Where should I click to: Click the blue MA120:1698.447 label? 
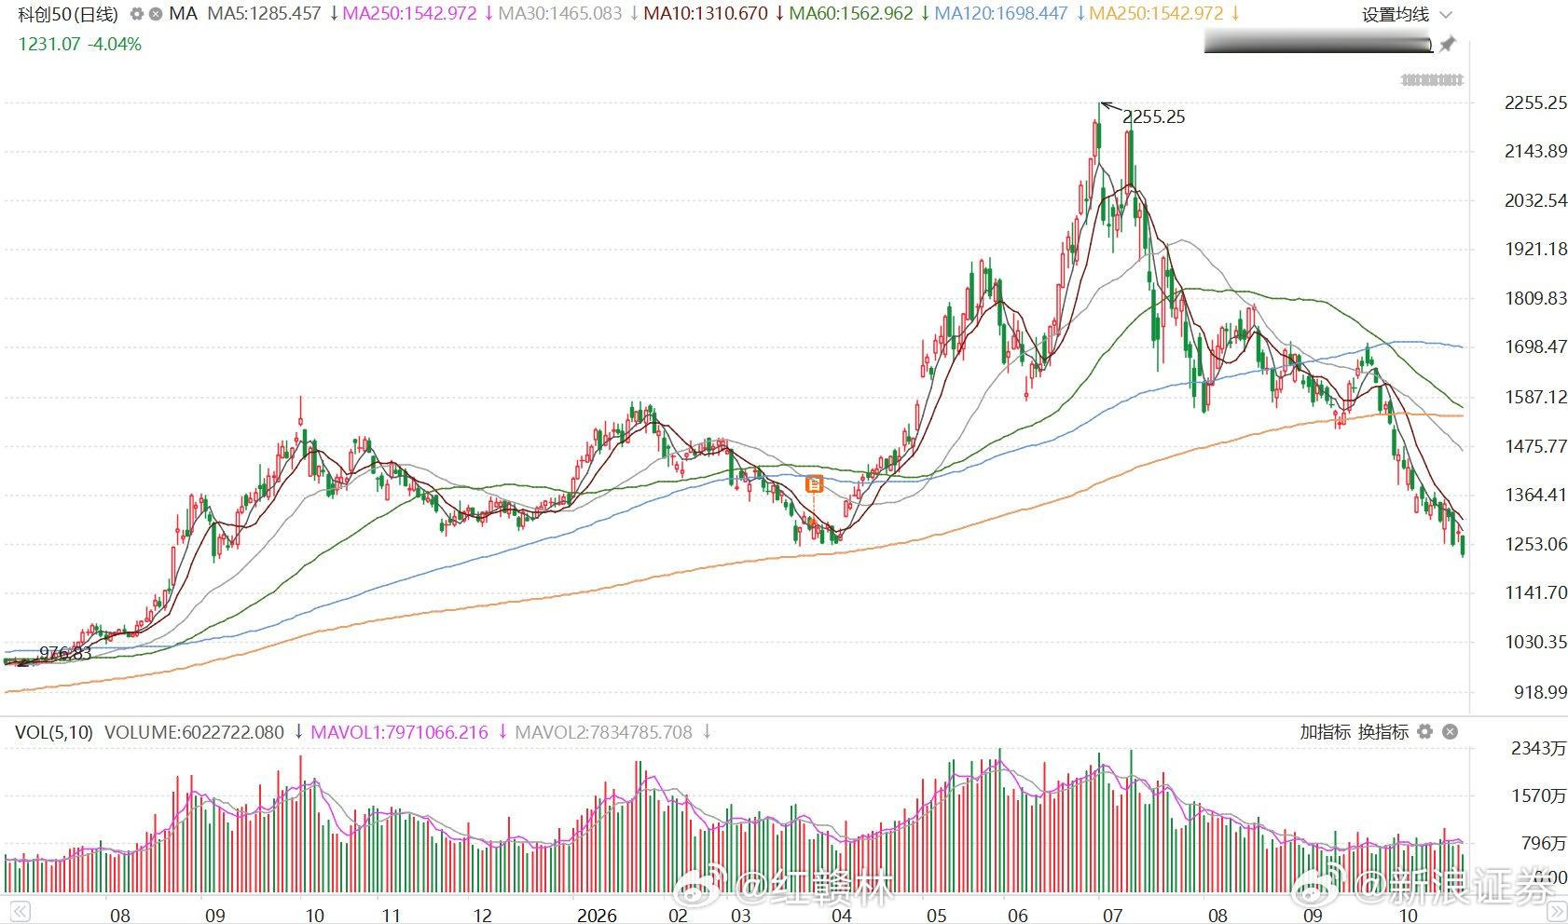pos(1001,14)
